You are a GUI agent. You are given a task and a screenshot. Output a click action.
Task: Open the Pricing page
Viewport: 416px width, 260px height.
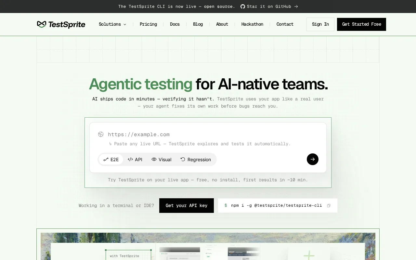[148, 24]
